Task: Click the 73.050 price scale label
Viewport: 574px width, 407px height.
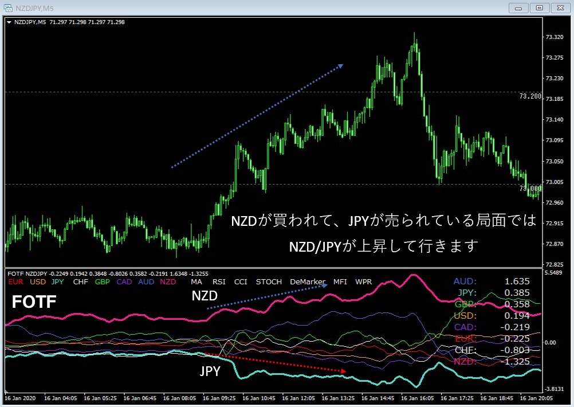Action: coord(554,161)
